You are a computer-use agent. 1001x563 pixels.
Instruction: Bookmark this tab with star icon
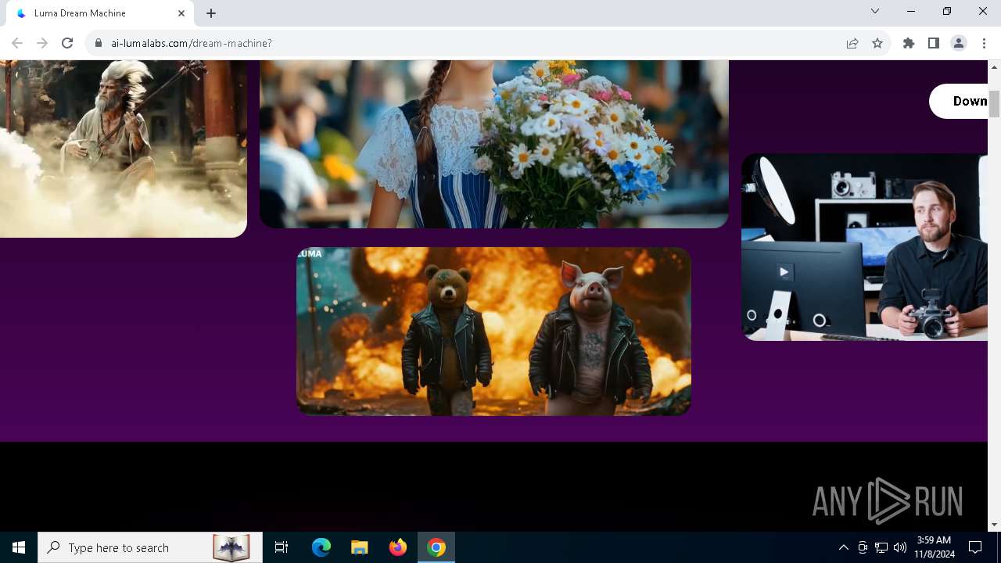coord(877,43)
